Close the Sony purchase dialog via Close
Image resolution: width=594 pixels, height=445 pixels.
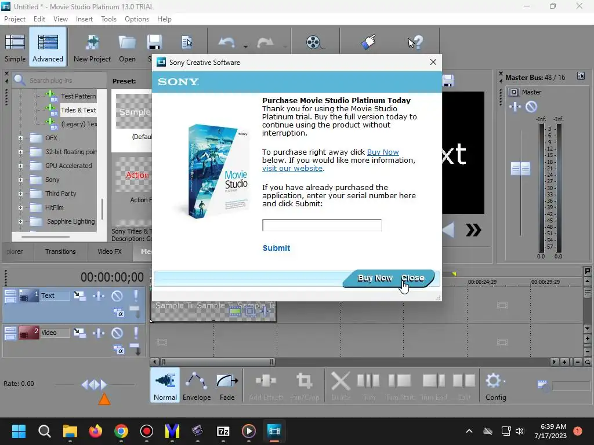pyautogui.click(x=412, y=278)
